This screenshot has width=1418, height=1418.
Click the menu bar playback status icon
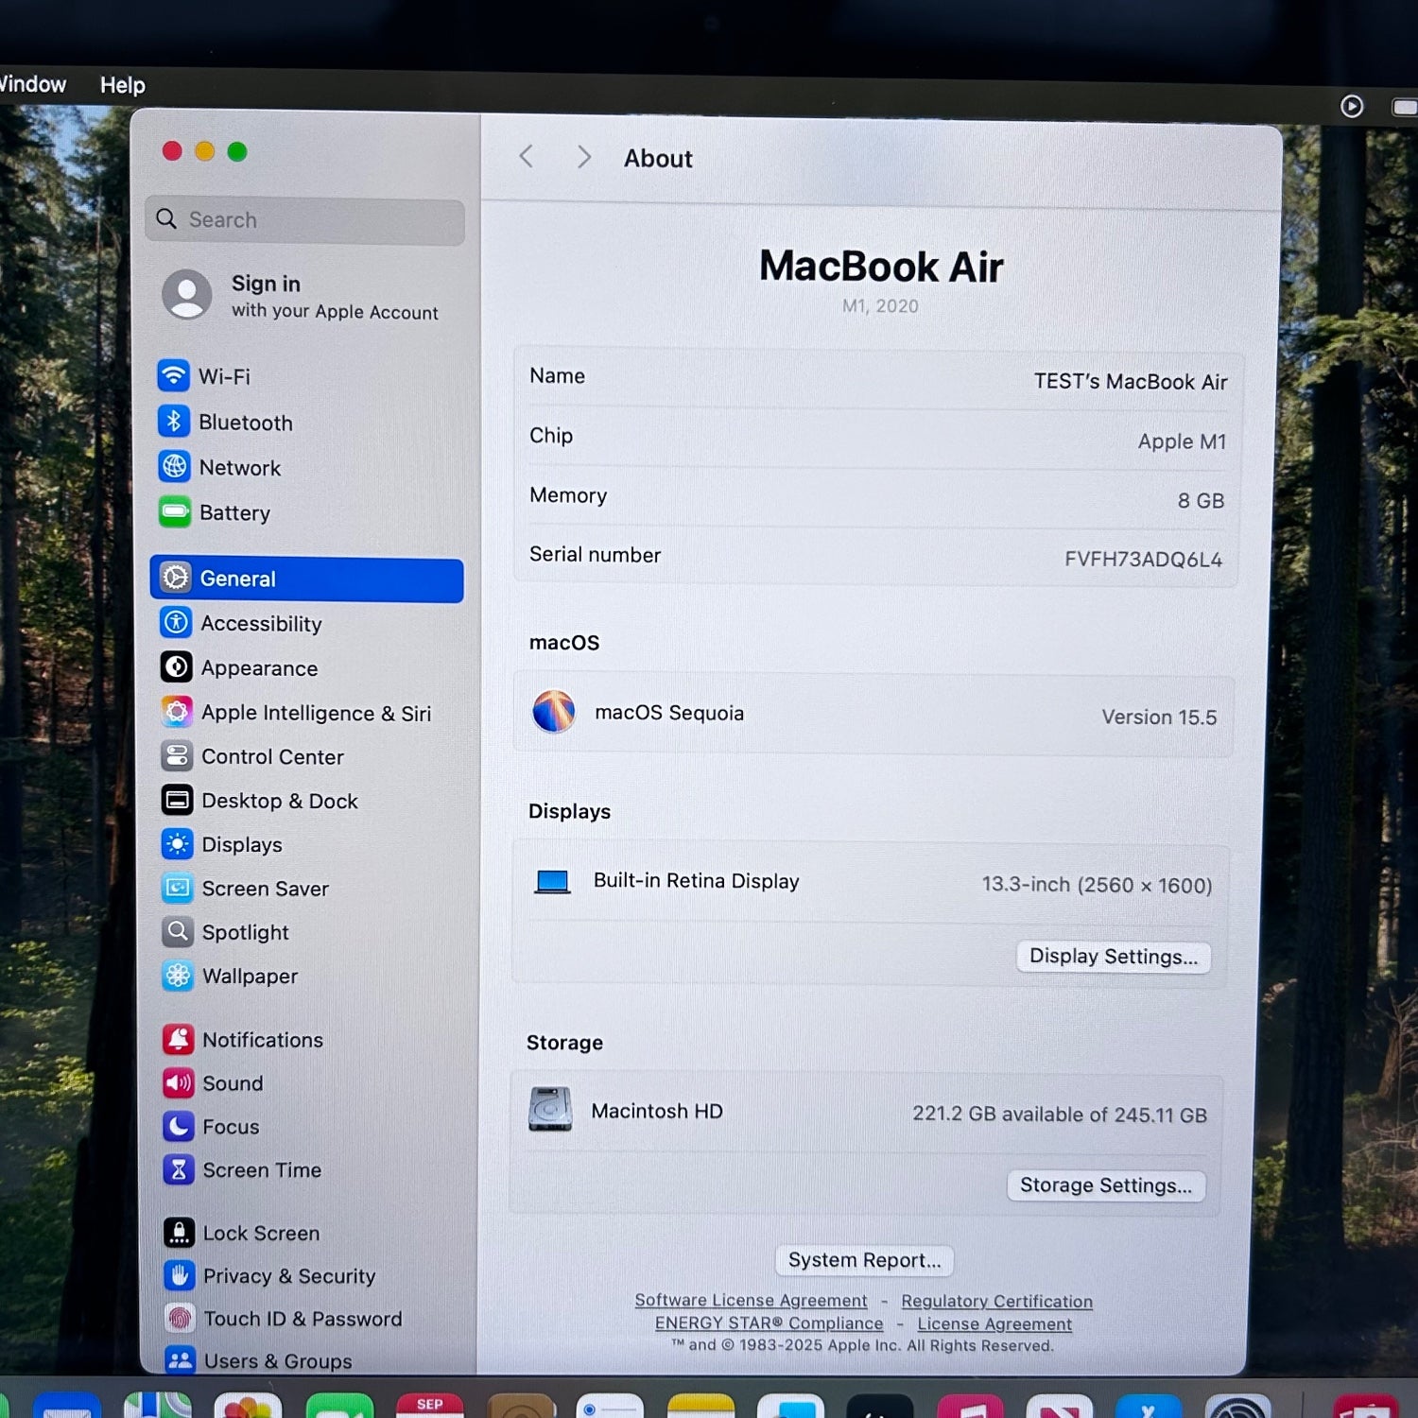1352,106
